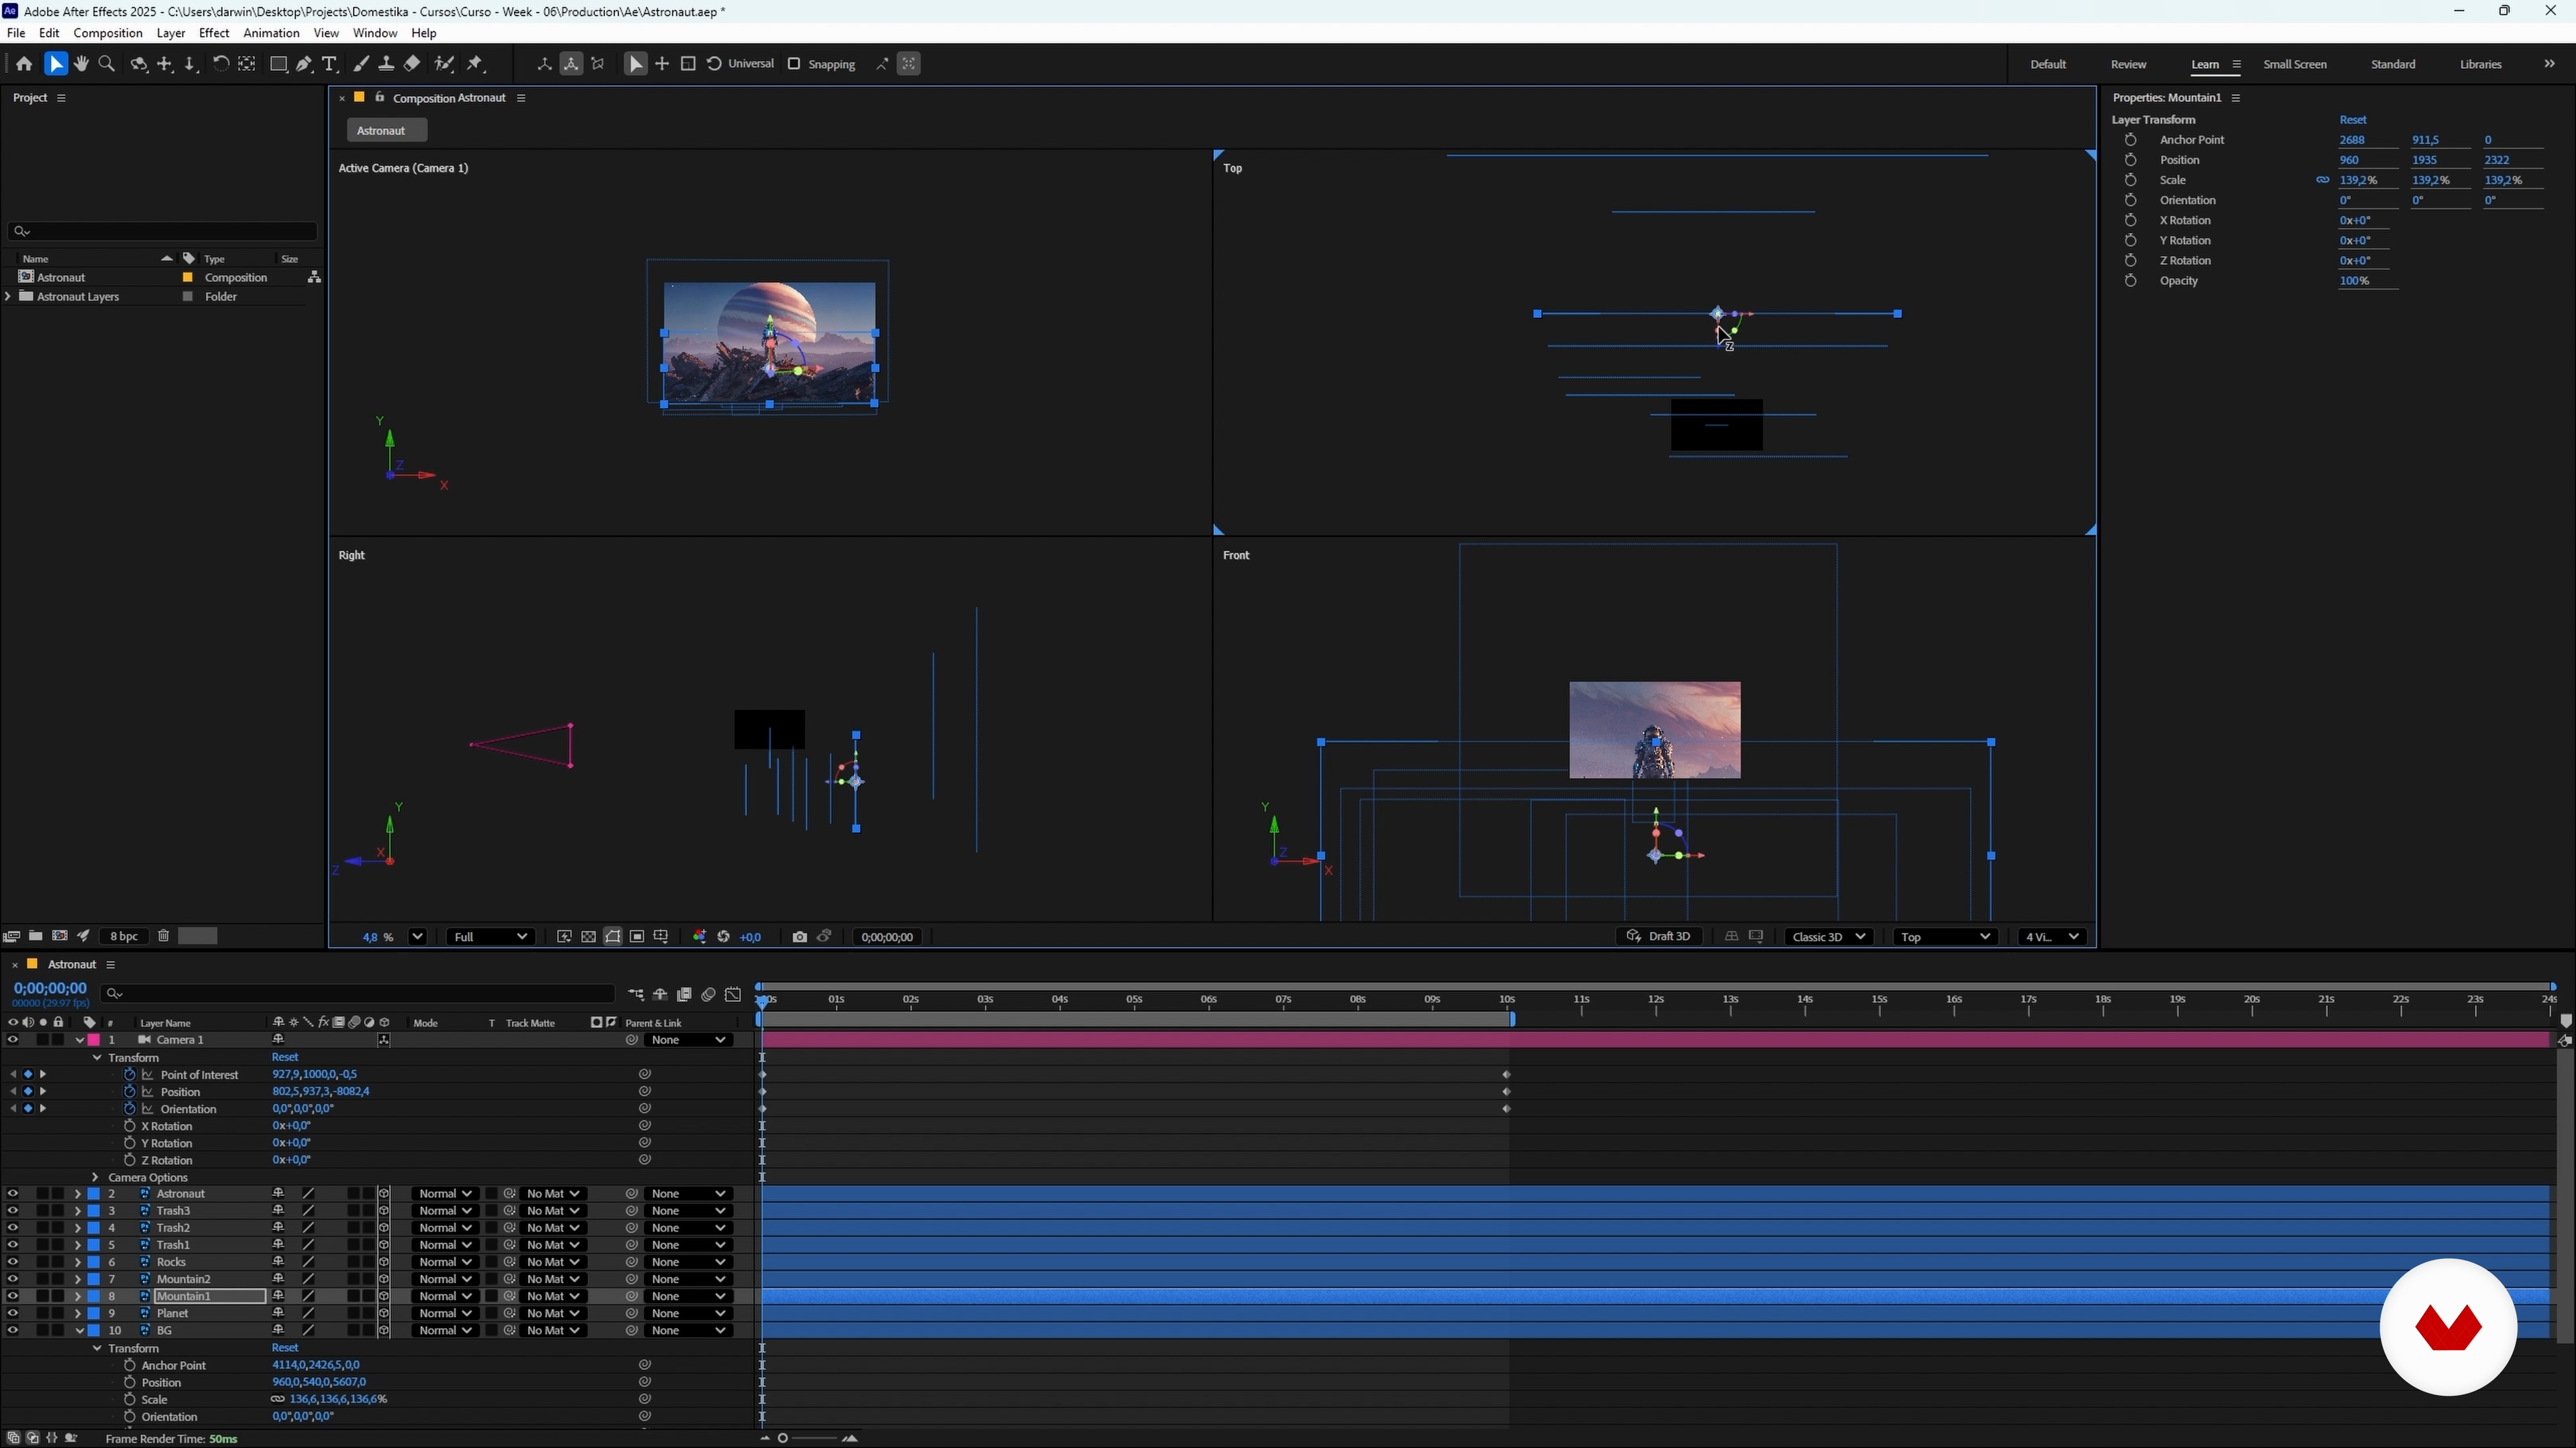Hide the Planet layer with eye icon
The width and height of the screenshot is (2576, 1448).
tap(12, 1313)
